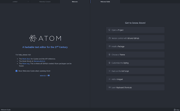Click the For help, please visit text

pos(23,55)
